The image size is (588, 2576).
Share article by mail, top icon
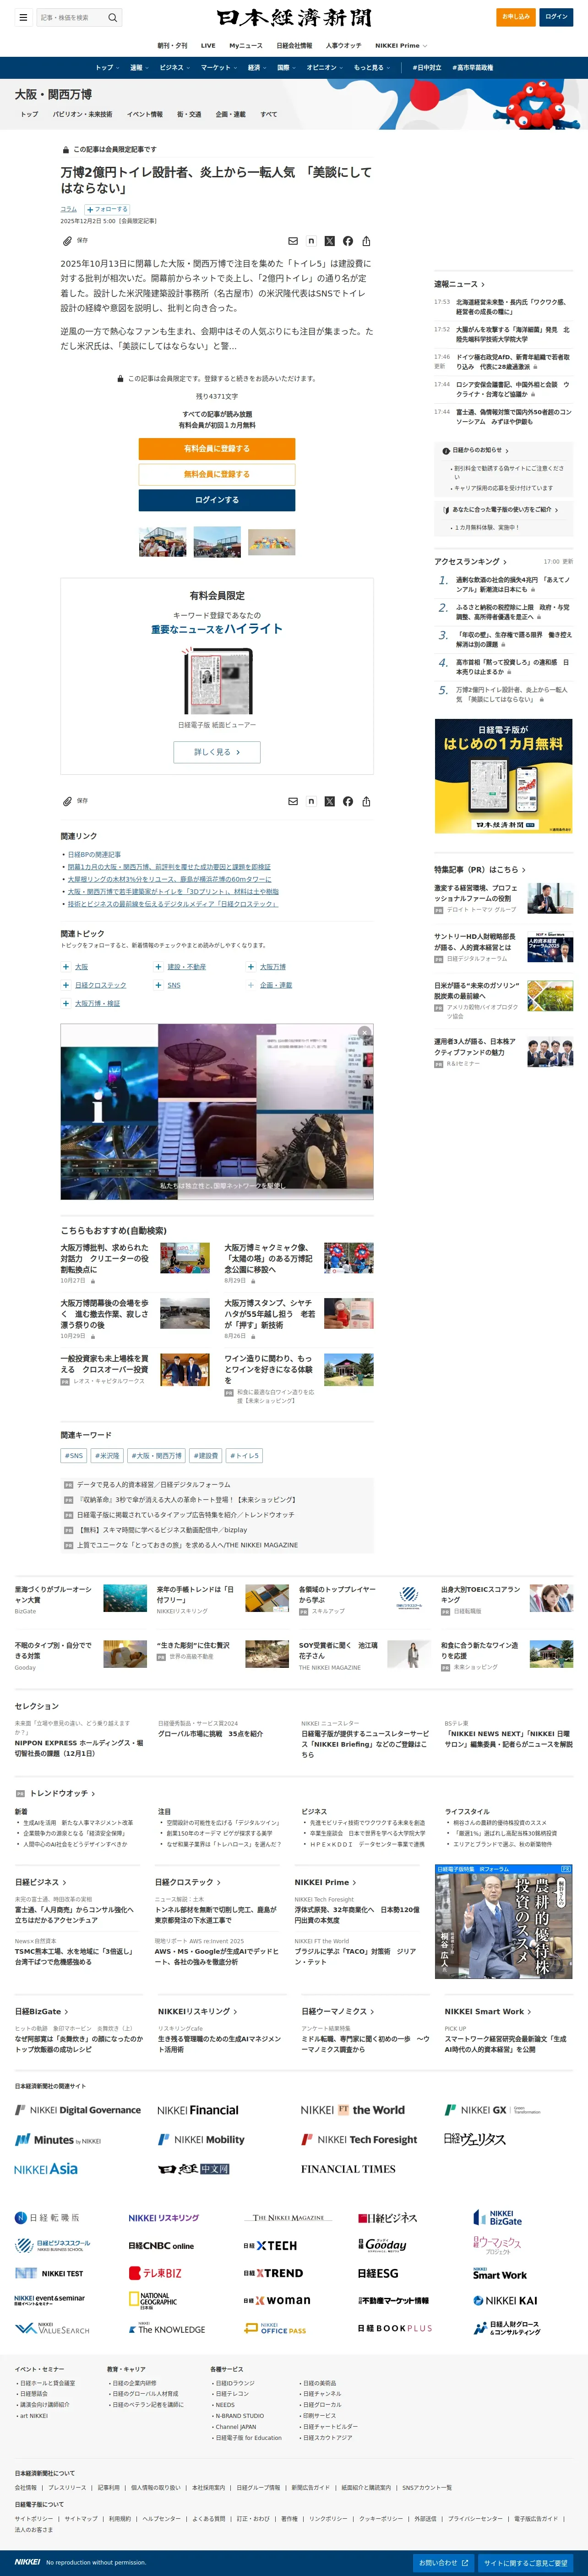(x=293, y=241)
